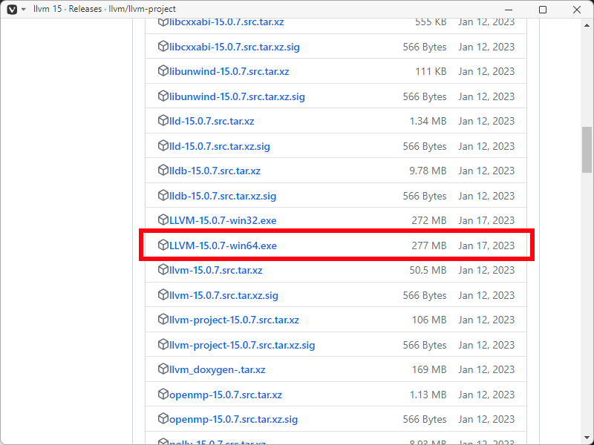Click the page scrollbar thumb

pyautogui.click(x=587, y=150)
